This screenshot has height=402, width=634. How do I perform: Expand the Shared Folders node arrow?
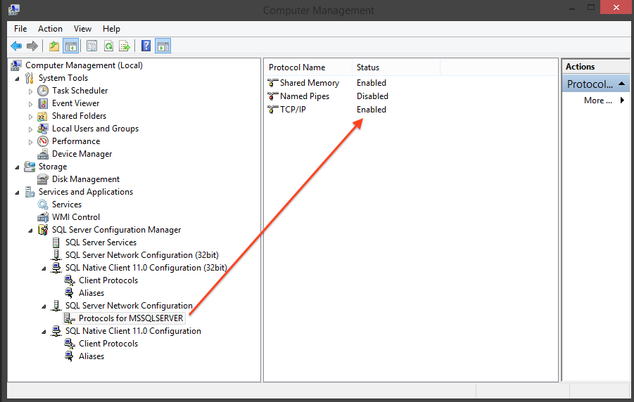tap(30, 117)
